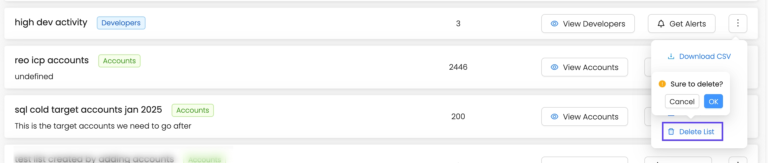768x163 pixels.
Task: Click the eye icon in View Developers
Action: coord(554,24)
